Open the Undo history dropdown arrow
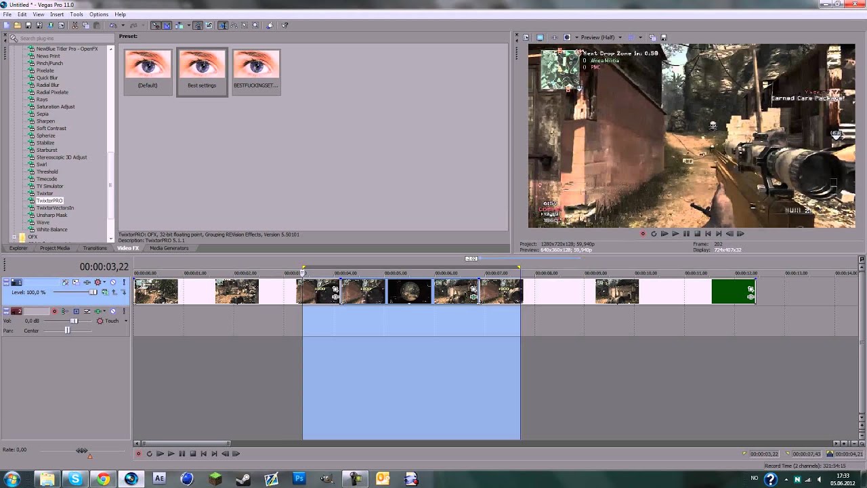 (123, 25)
